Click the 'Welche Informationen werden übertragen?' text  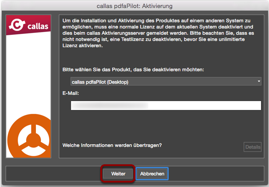(x=112, y=145)
